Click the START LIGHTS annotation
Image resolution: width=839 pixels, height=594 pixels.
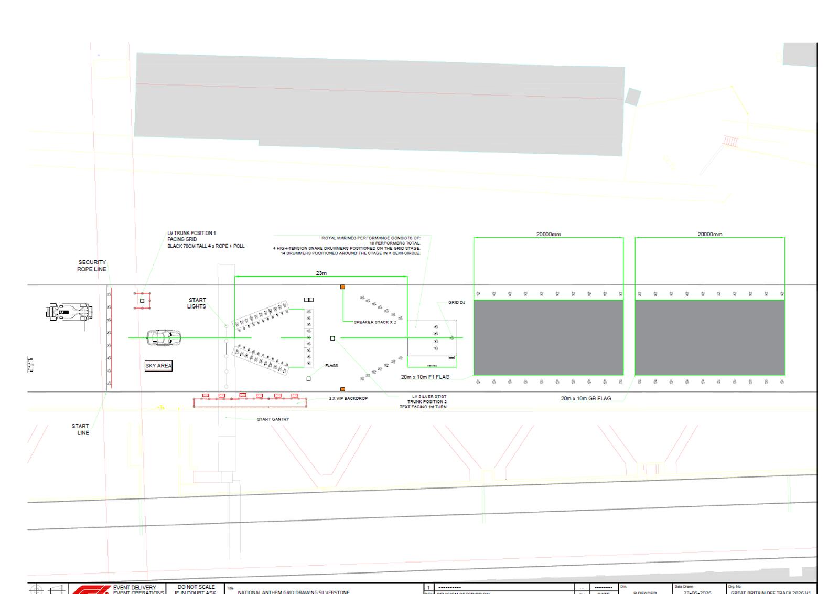point(197,303)
